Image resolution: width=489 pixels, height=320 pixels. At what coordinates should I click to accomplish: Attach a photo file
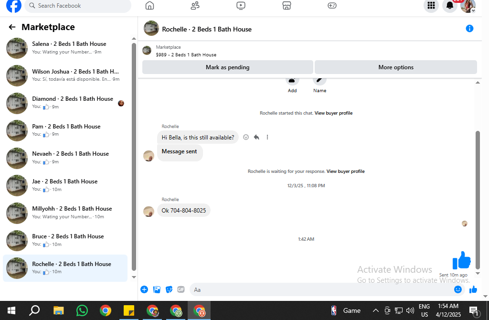(157, 289)
